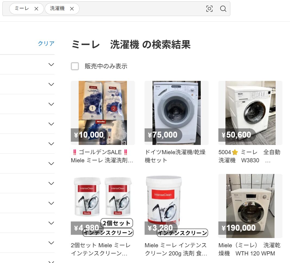Remove the ミーレ search tag
This screenshot has width=290, height=263.
[36, 9]
